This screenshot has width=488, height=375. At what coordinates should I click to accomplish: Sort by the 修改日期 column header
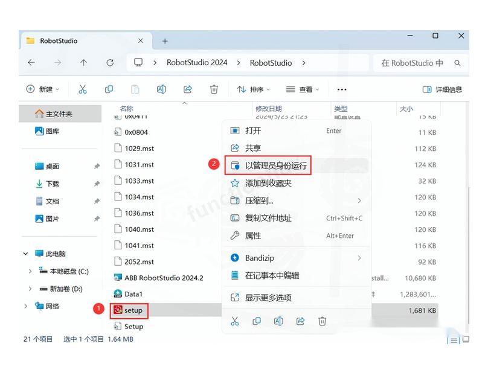[x=268, y=109]
